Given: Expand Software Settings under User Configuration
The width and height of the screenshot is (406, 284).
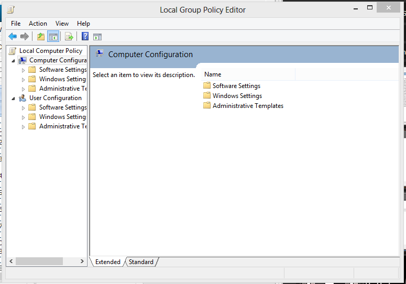Looking at the screenshot, I should point(23,108).
